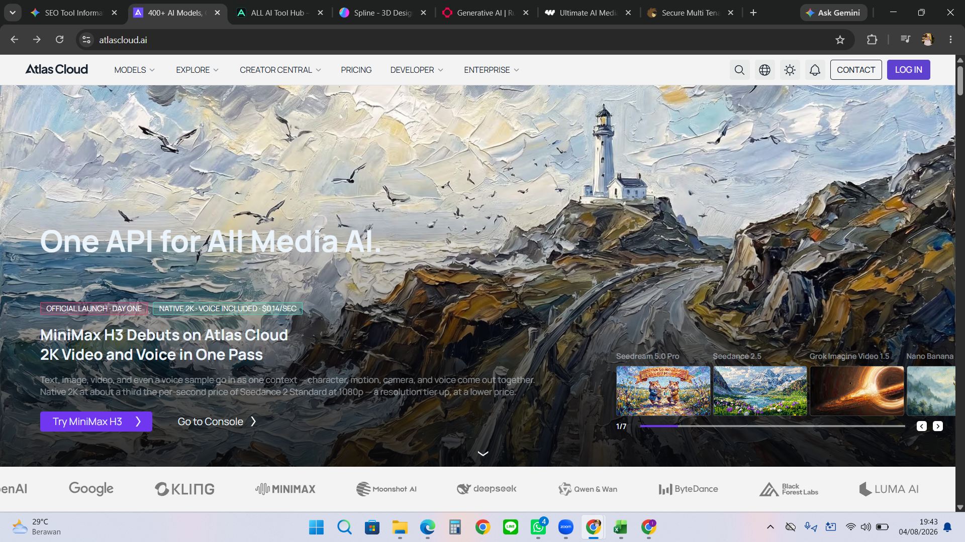Open the notifications bell on Atlas Cloud
The width and height of the screenshot is (965, 542).
815,70
